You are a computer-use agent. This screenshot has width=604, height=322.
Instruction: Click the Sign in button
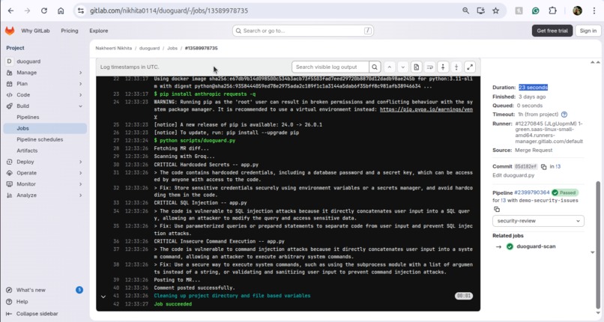coord(588,31)
